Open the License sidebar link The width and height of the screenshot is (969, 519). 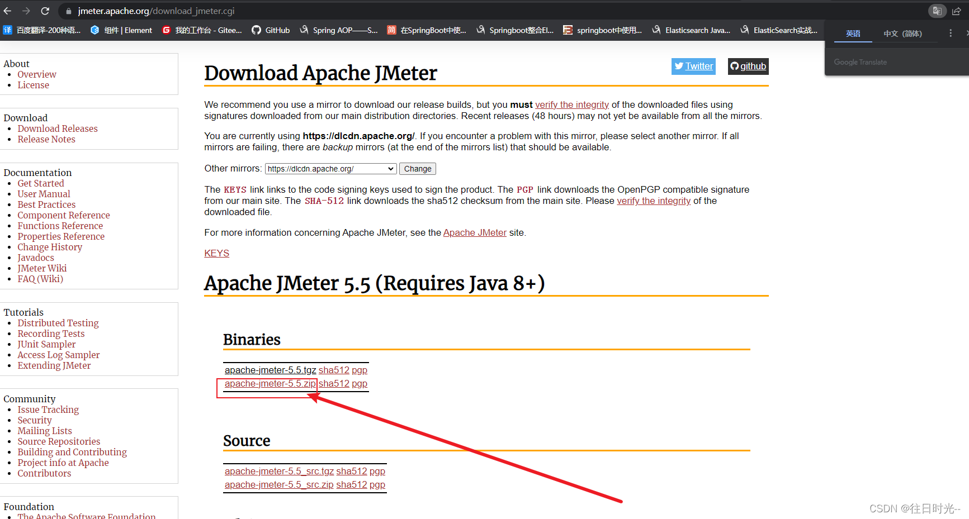[x=33, y=85]
